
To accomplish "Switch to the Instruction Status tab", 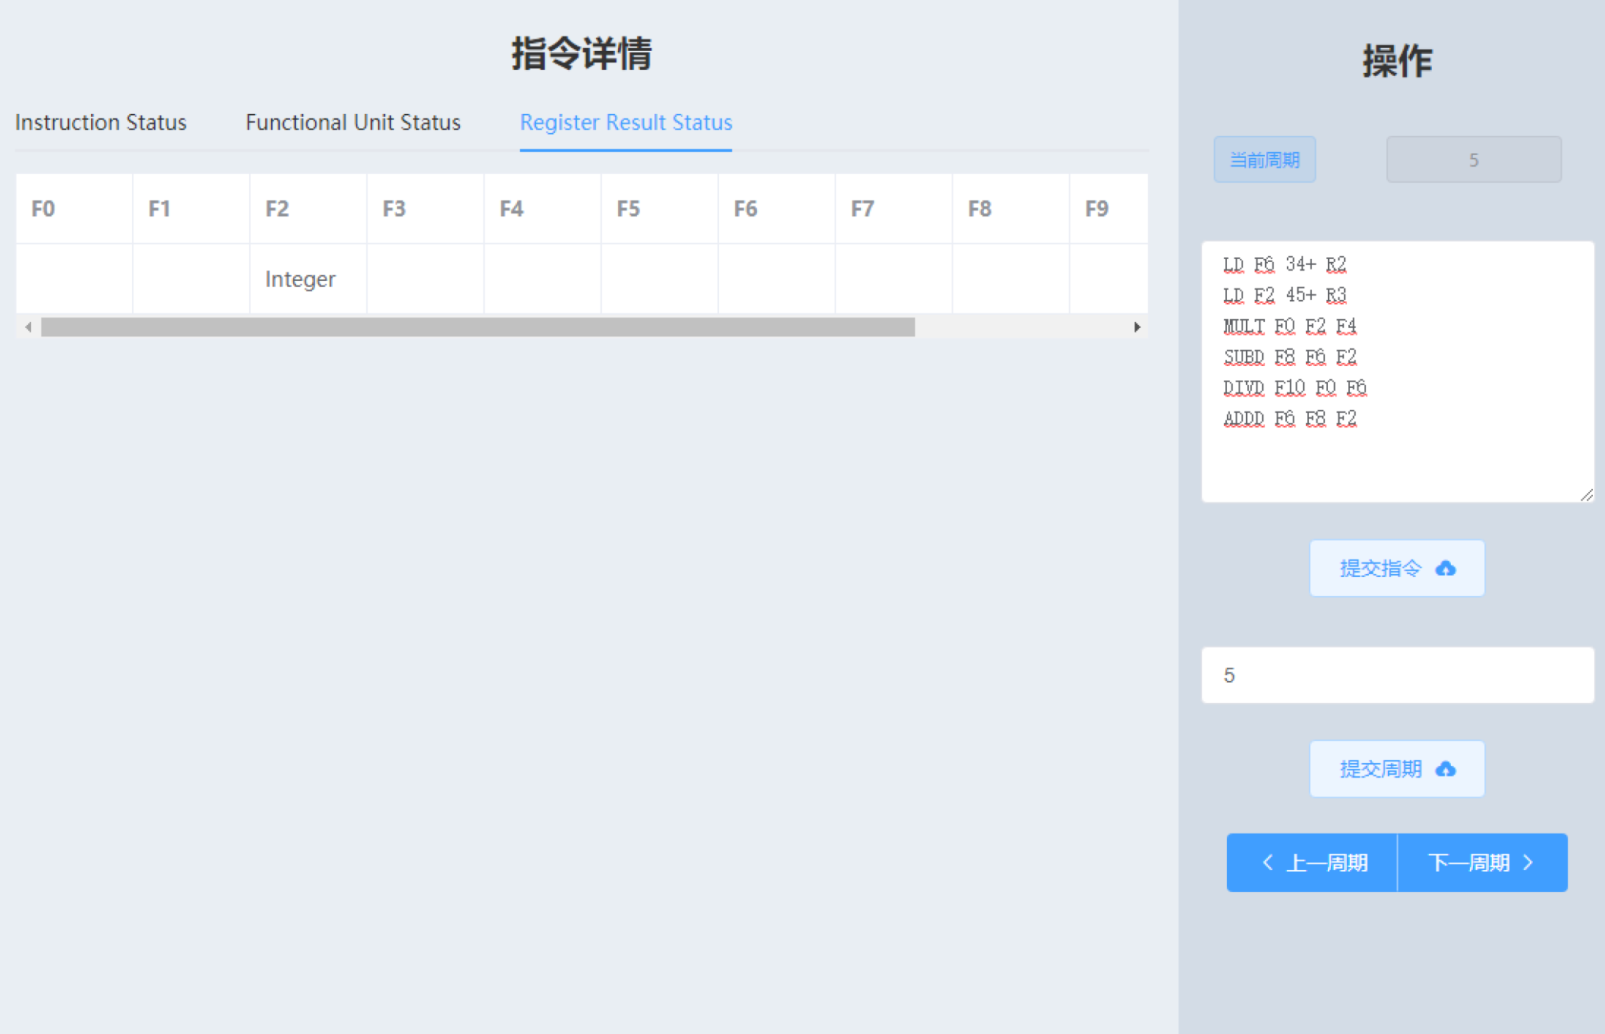I will [101, 122].
